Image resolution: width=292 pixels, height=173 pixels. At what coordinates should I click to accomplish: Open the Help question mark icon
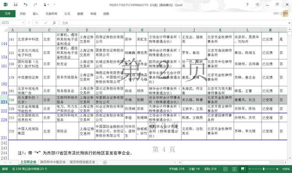pyautogui.click(x=247, y=5)
